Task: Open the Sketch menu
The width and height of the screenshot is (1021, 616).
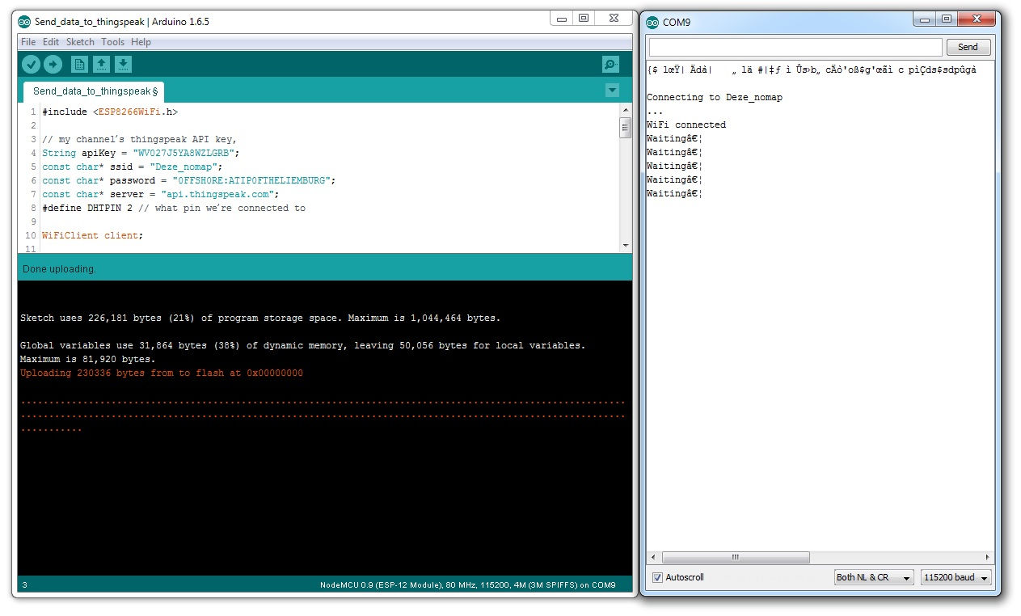Action: pyautogui.click(x=80, y=42)
